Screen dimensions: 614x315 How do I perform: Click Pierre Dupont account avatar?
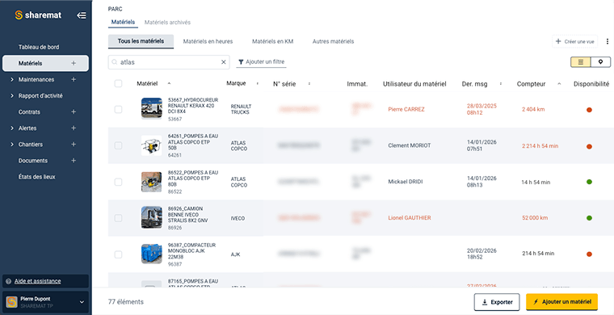12,302
